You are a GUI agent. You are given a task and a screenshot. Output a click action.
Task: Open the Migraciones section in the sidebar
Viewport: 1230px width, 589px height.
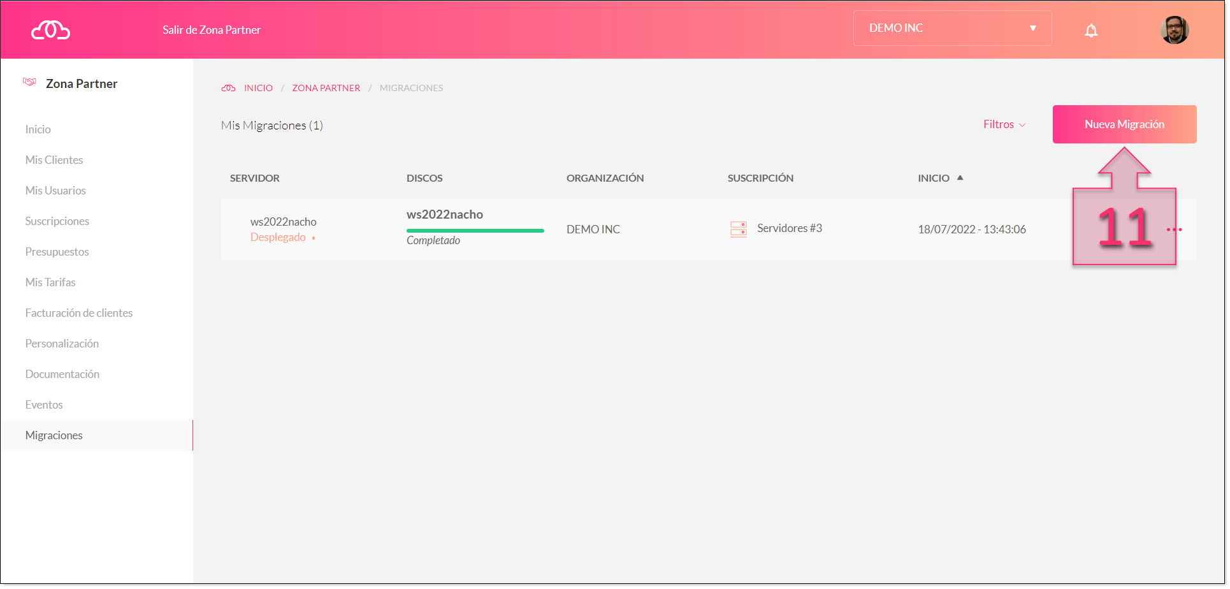pyautogui.click(x=54, y=435)
